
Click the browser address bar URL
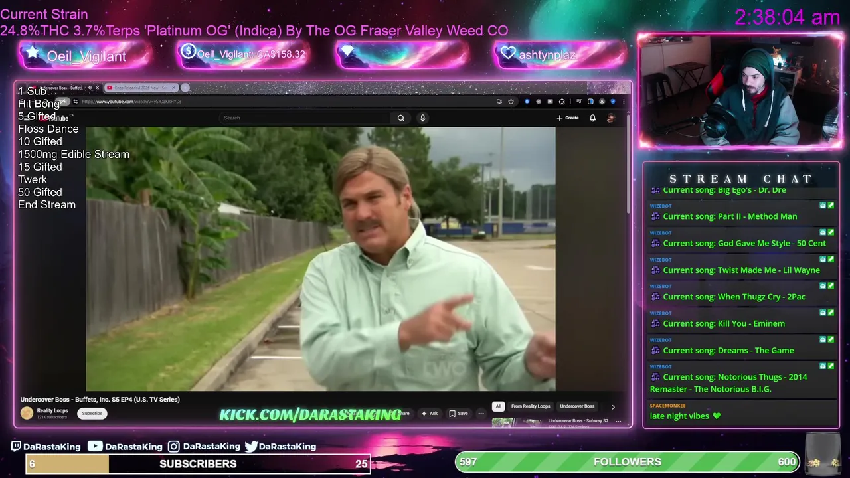click(131, 102)
